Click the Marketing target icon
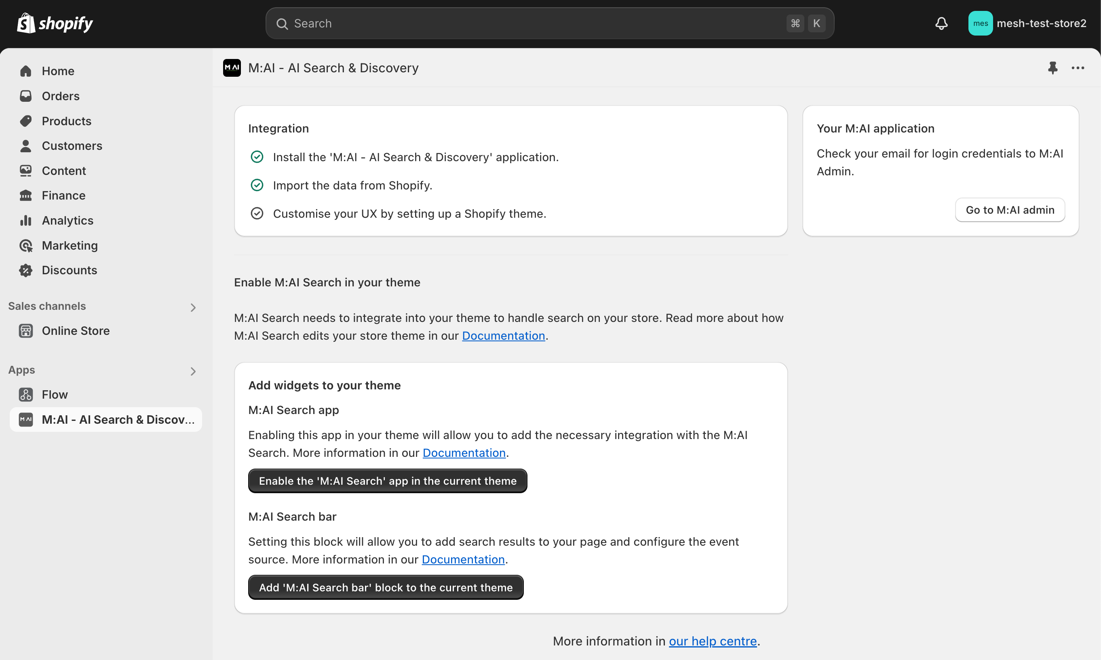The height and width of the screenshot is (660, 1101). pyautogui.click(x=26, y=246)
